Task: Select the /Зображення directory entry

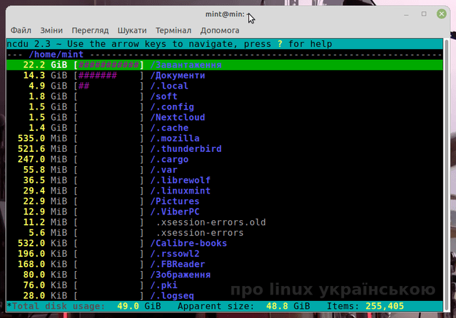Action: coord(225,274)
